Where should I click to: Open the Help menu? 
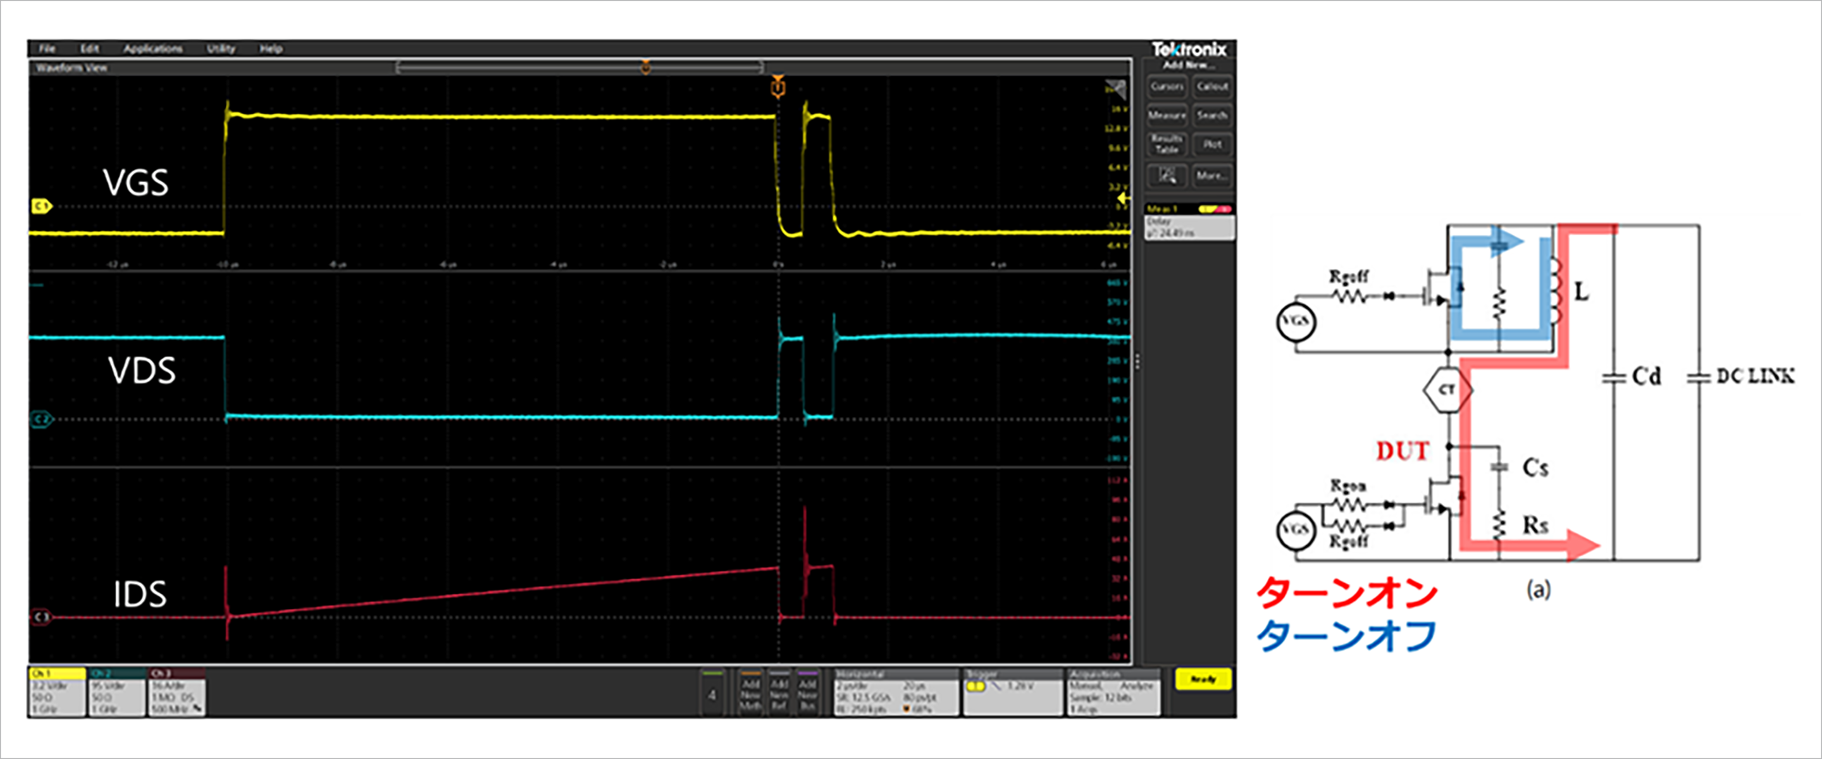click(x=271, y=48)
